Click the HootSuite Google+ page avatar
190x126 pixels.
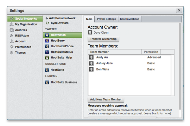(47, 70)
